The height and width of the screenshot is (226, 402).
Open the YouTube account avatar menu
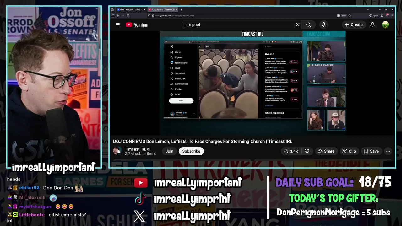(x=385, y=24)
